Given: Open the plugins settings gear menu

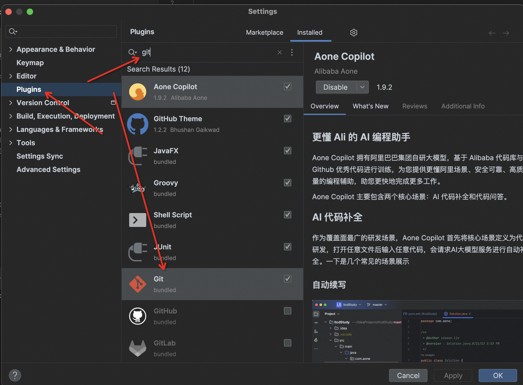Looking at the screenshot, I should click(354, 32).
